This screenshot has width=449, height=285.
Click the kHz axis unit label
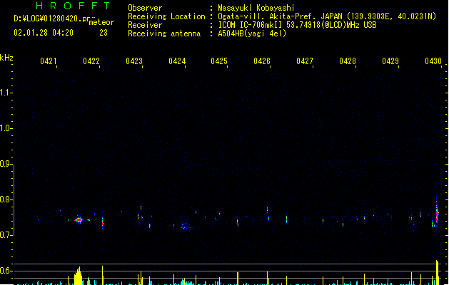[x=6, y=58]
